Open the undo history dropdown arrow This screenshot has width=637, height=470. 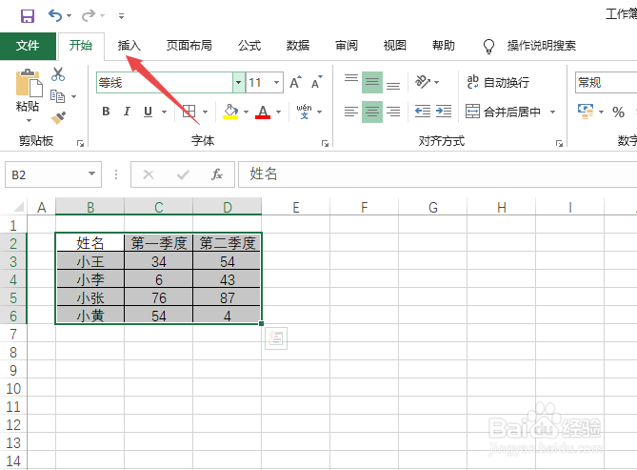pyautogui.click(x=70, y=16)
